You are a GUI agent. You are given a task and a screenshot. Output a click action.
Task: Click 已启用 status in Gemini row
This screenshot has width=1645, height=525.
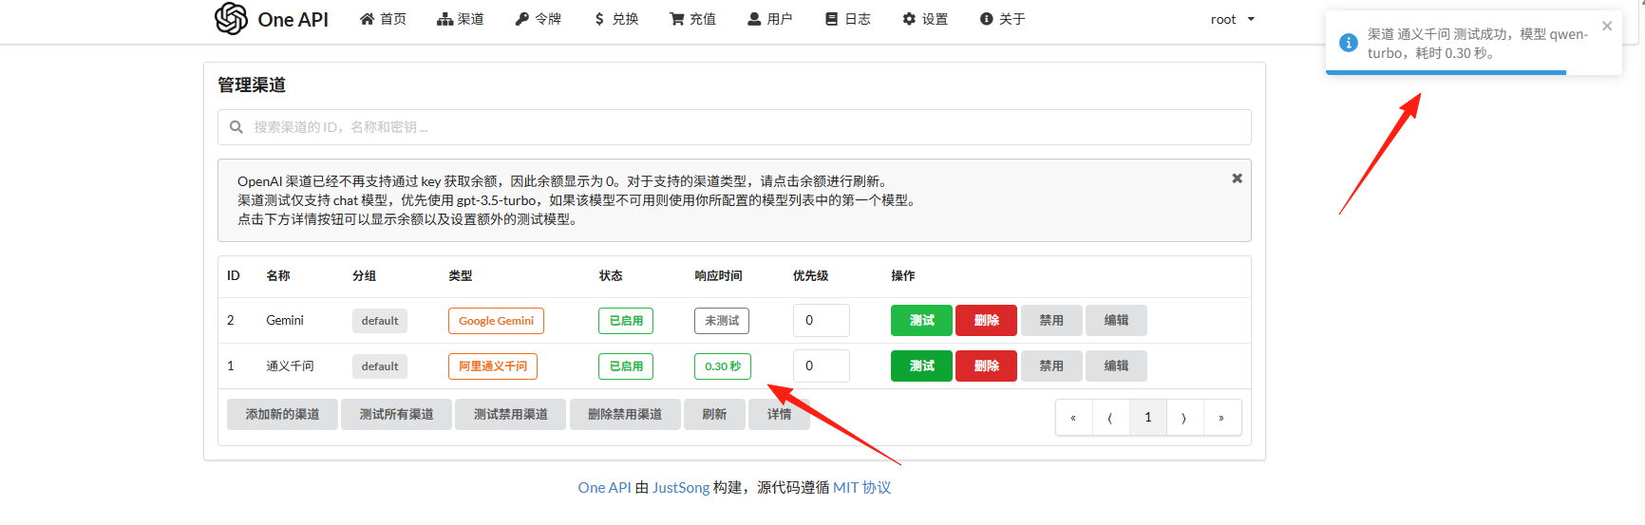[x=626, y=321]
